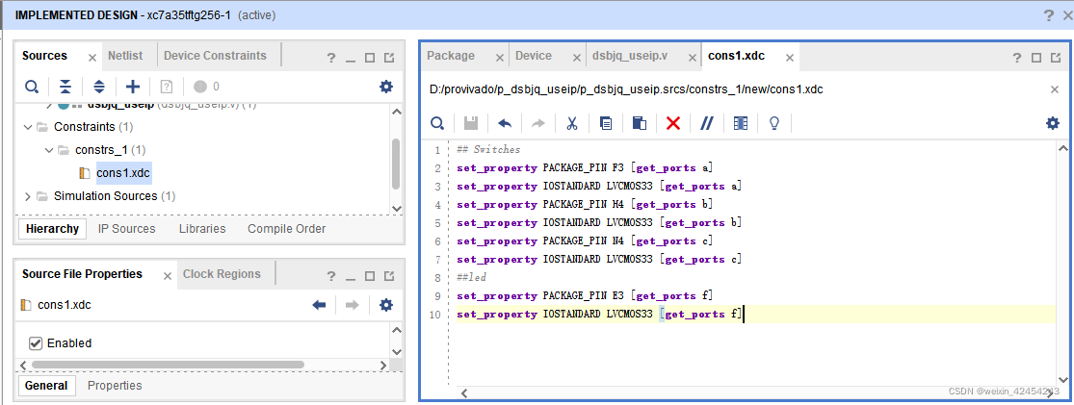1074x405 pixels.
Task: Paste clipboard into the editor
Action: tap(639, 123)
